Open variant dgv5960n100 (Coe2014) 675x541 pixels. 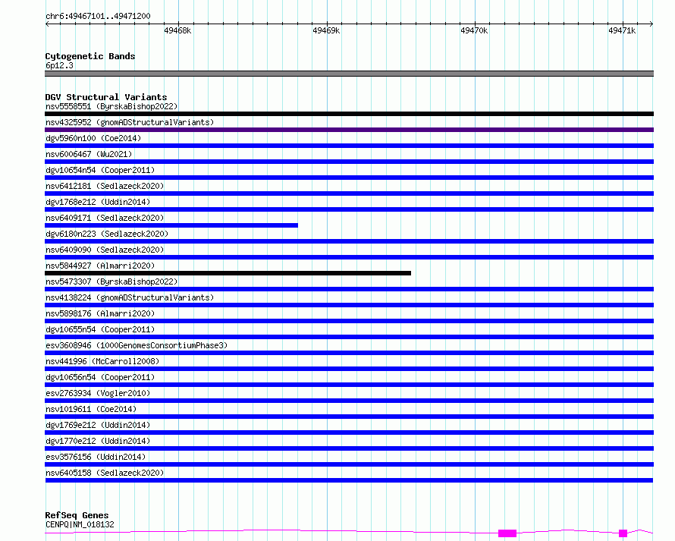pos(93,138)
